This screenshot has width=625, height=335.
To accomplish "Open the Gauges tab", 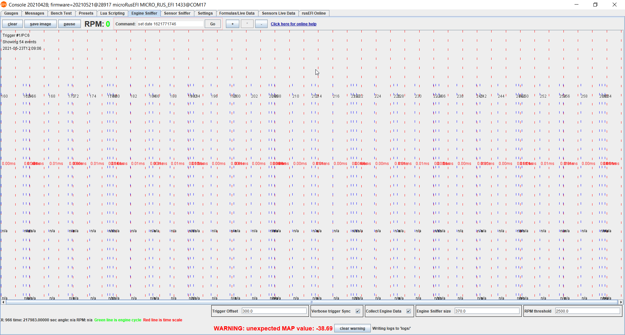I will click(x=11, y=13).
